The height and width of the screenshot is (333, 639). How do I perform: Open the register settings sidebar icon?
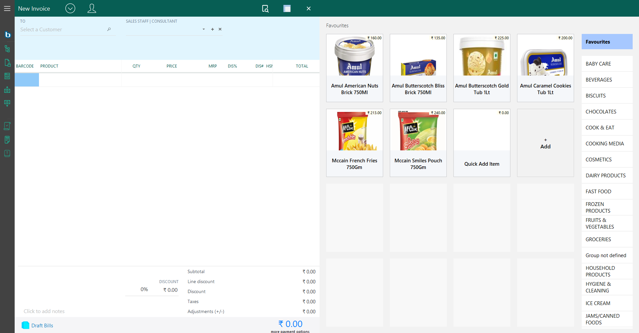point(7,76)
